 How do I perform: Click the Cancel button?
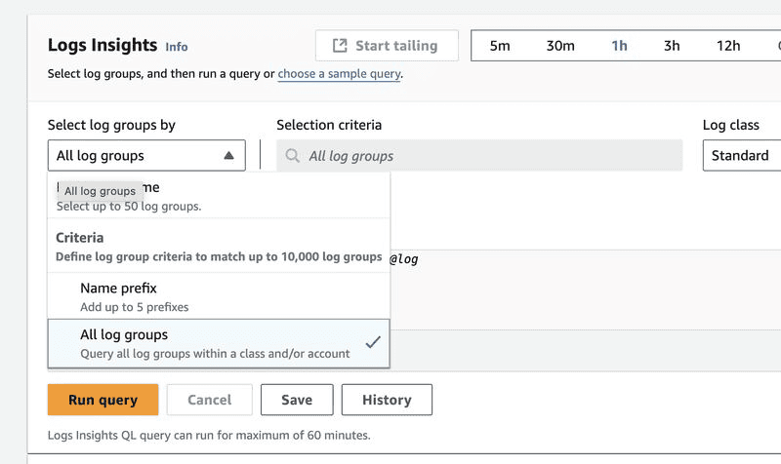pyautogui.click(x=209, y=400)
